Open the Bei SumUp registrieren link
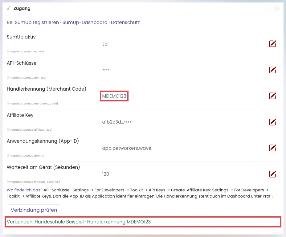Image resolution: width=286 pixels, height=237 pixels. point(33,22)
